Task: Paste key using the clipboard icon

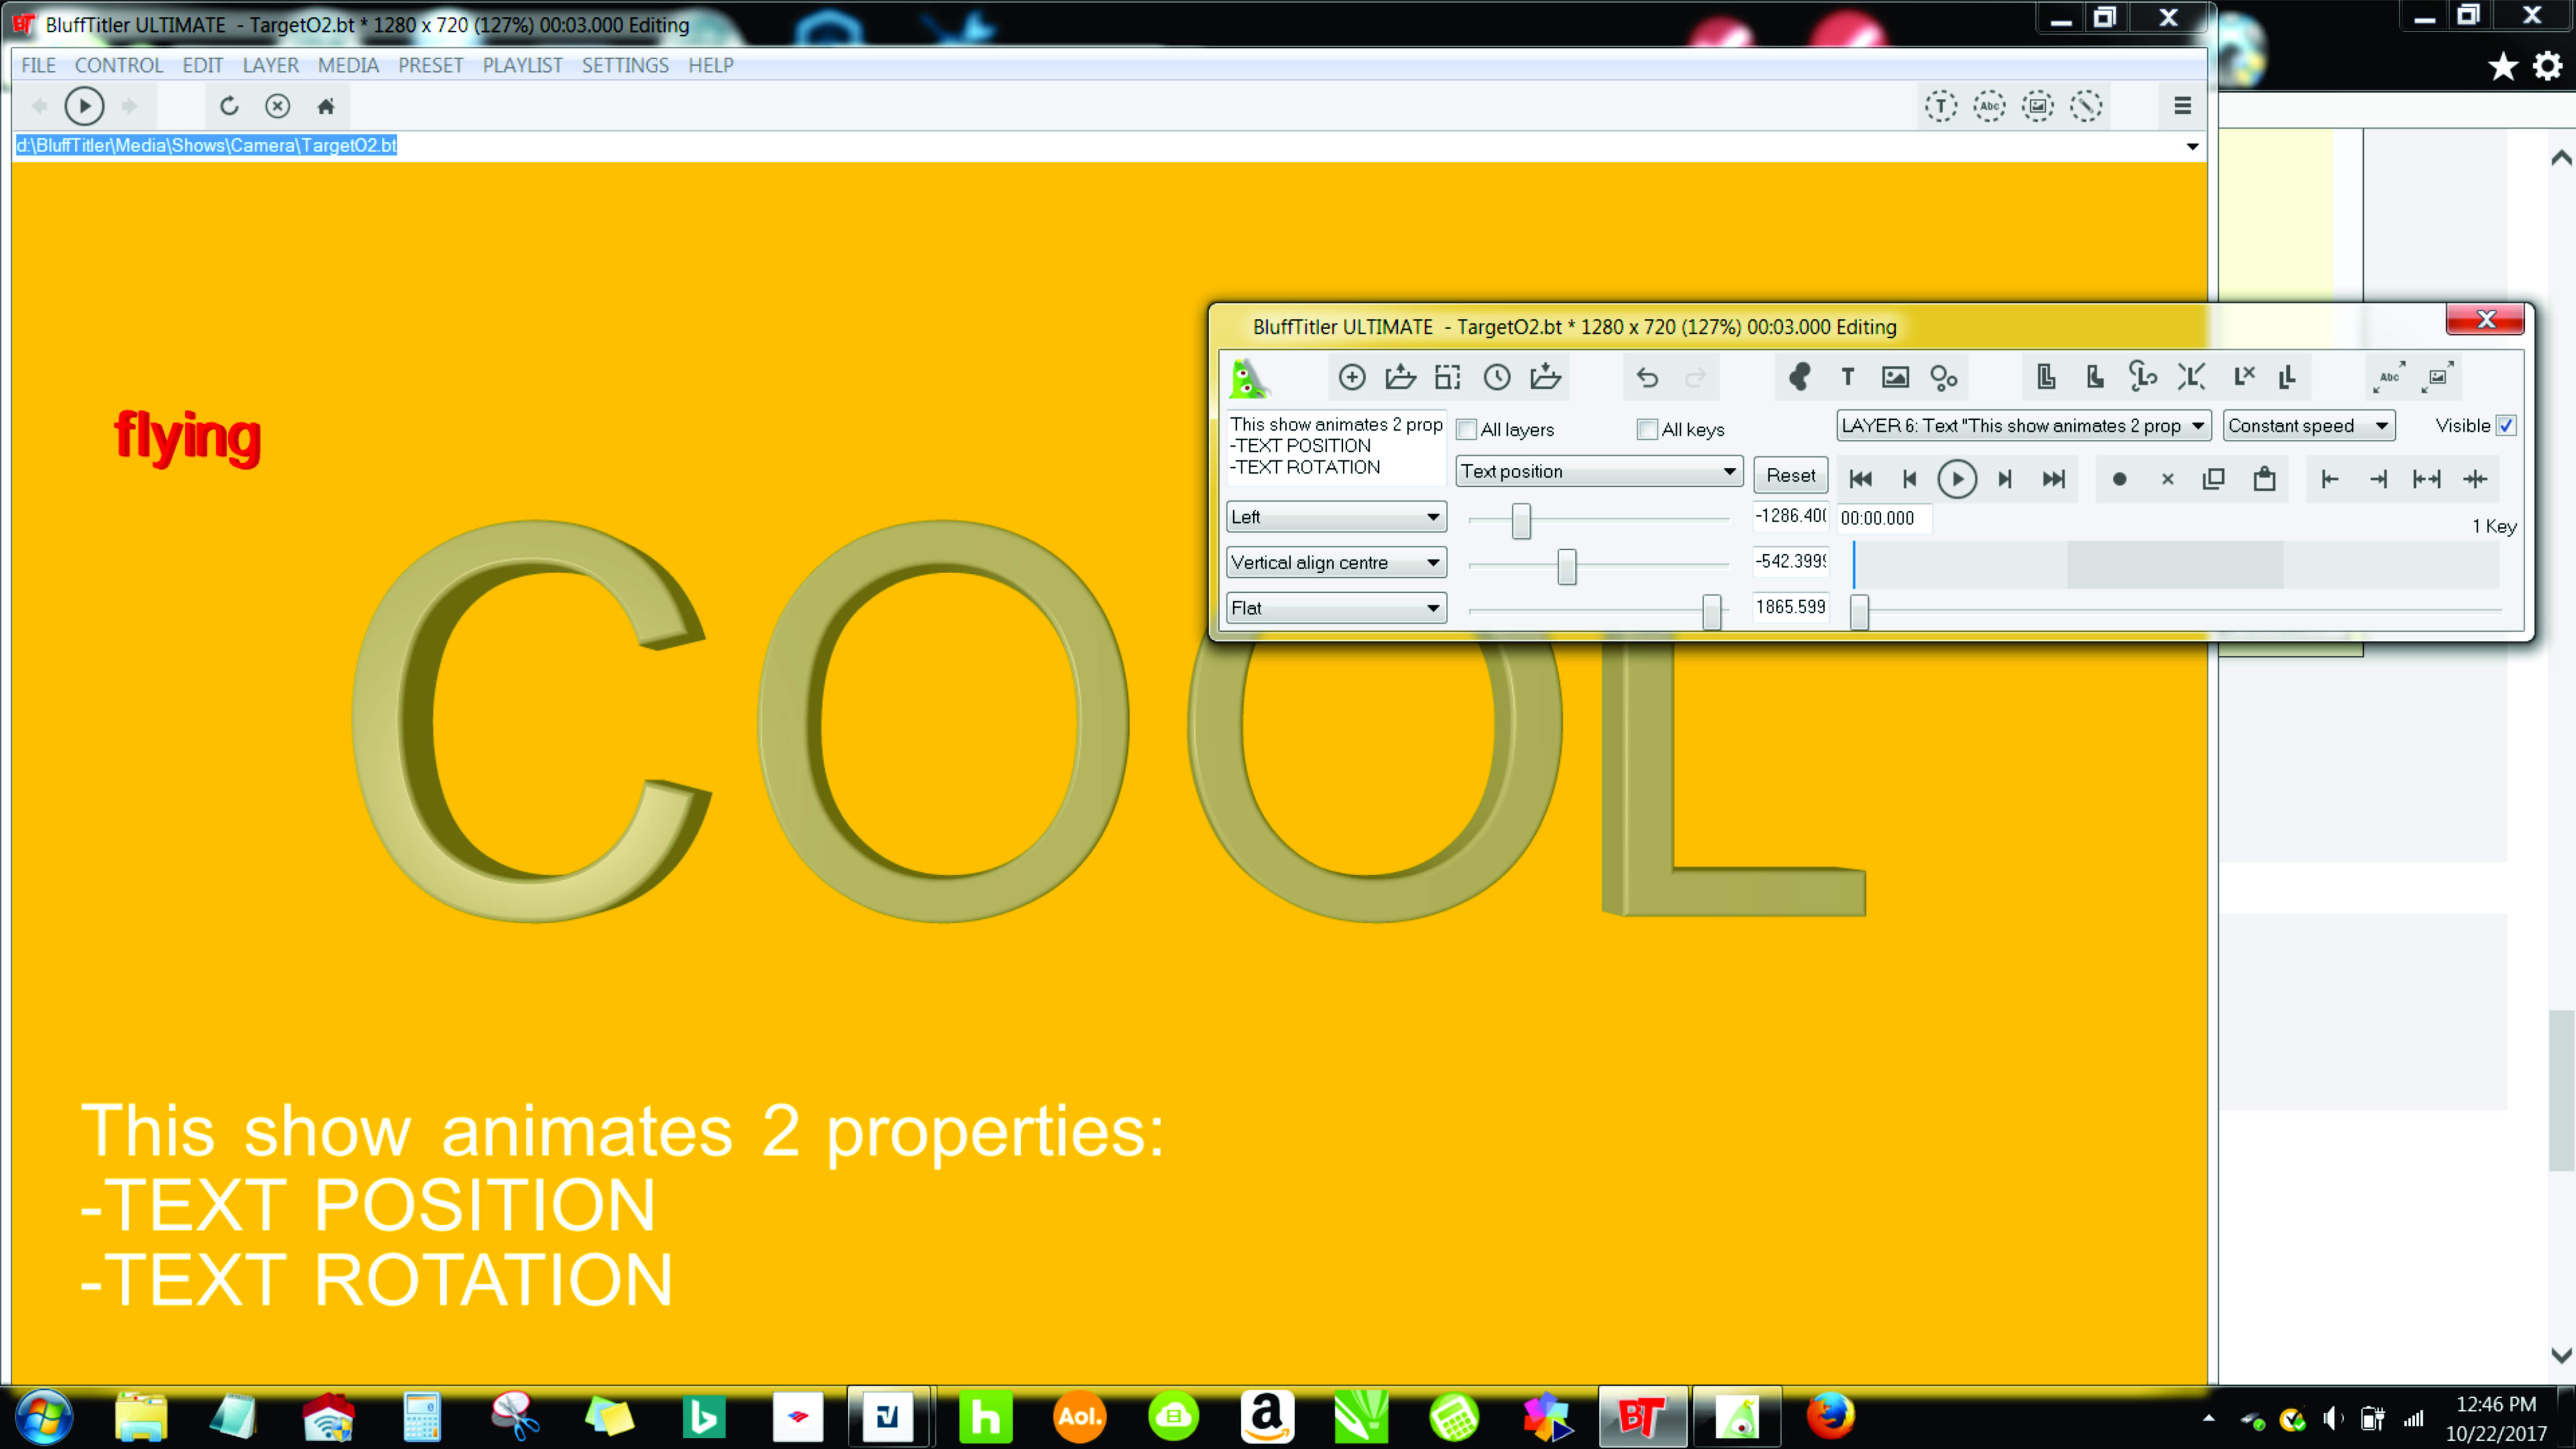Action: click(2264, 479)
